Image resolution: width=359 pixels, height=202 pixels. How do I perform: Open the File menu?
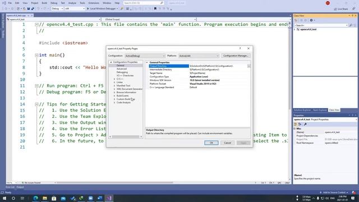point(10,3)
